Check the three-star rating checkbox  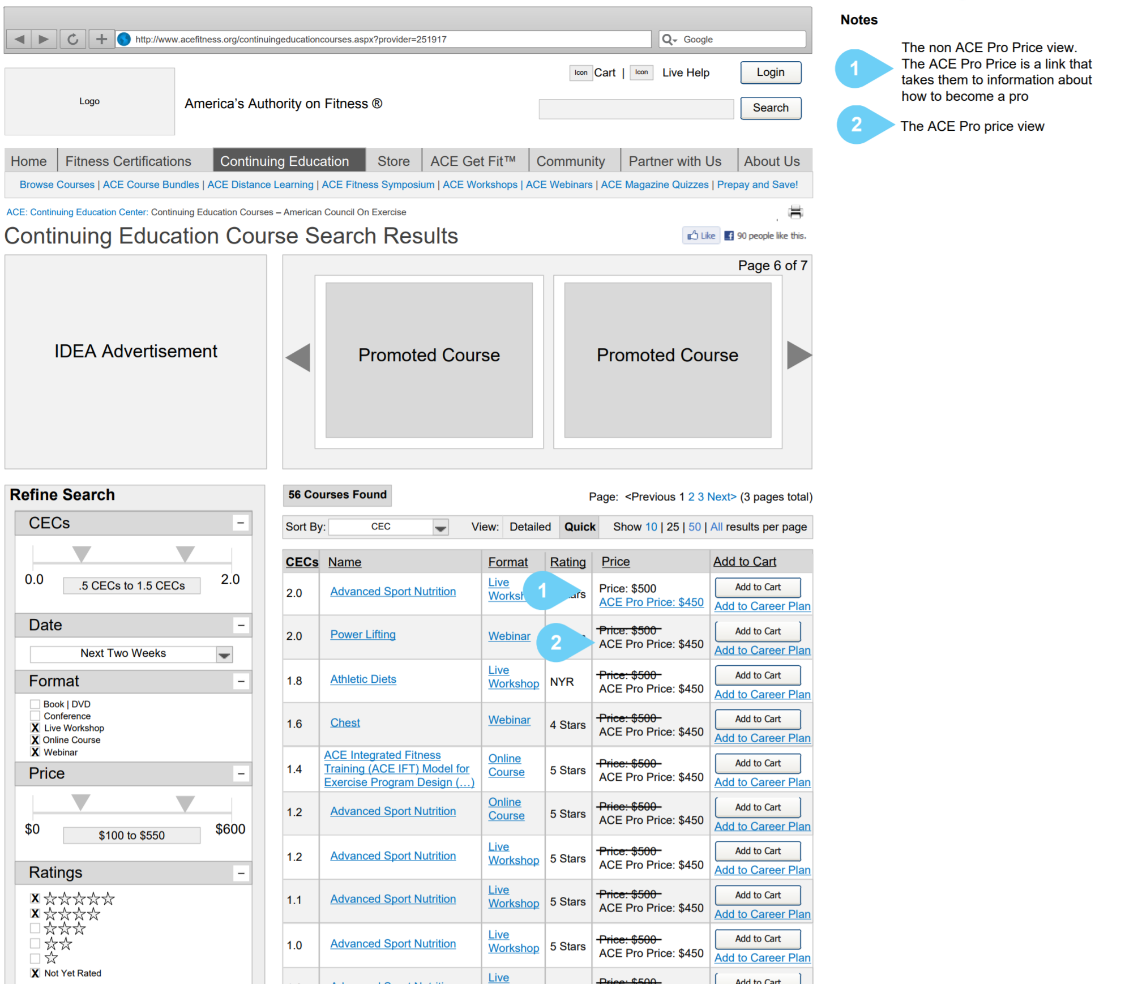click(35, 929)
